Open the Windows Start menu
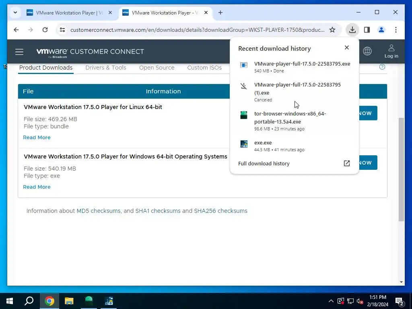412x309 pixels. [10, 301]
